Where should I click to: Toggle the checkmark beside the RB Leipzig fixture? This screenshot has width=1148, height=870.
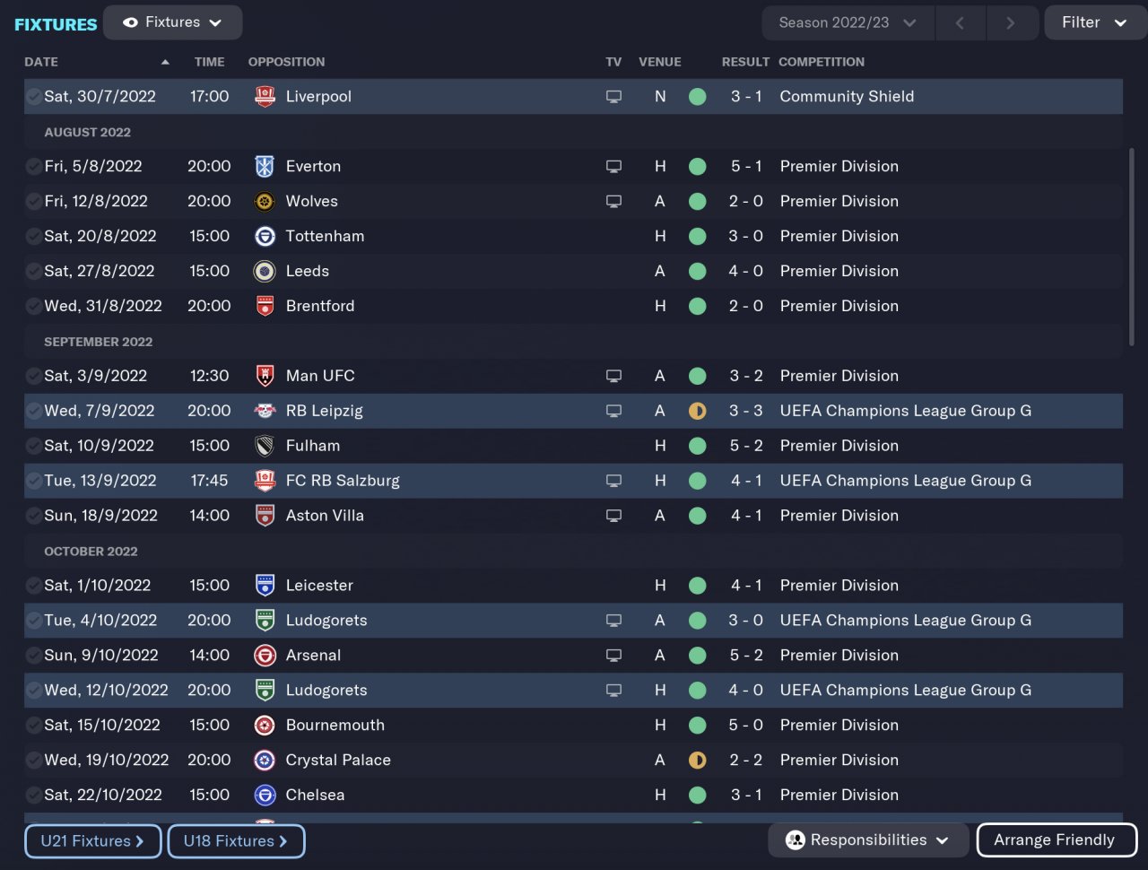(x=33, y=411)
